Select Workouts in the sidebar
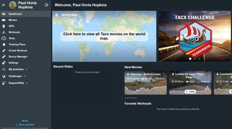 (x=26, y=32)
